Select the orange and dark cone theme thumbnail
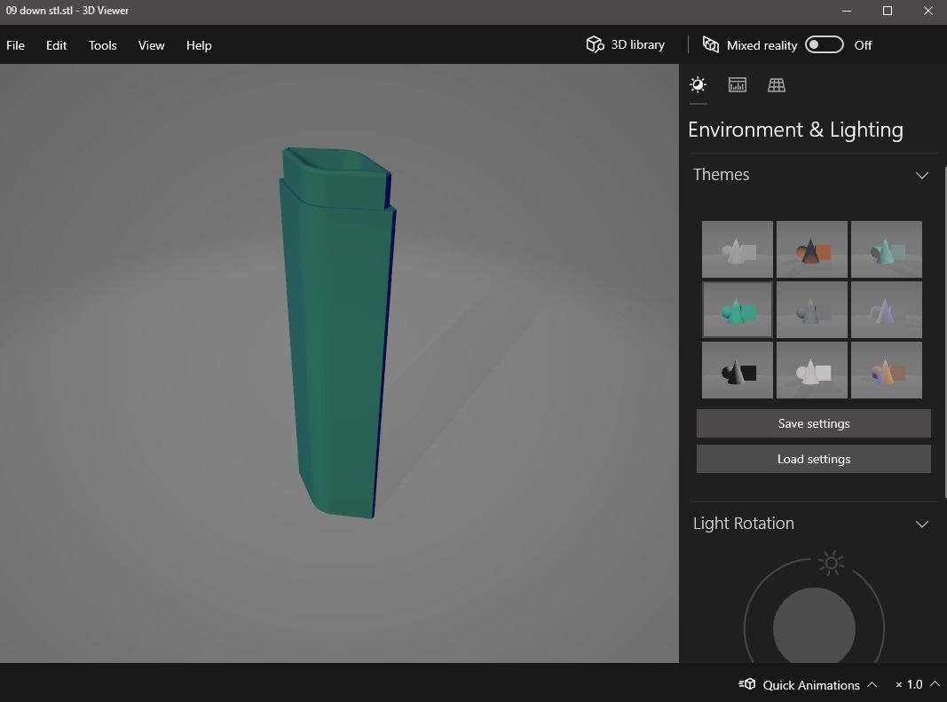 tap(812, 249)
